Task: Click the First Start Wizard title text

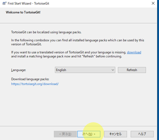Action: click(x=28, y=3)
